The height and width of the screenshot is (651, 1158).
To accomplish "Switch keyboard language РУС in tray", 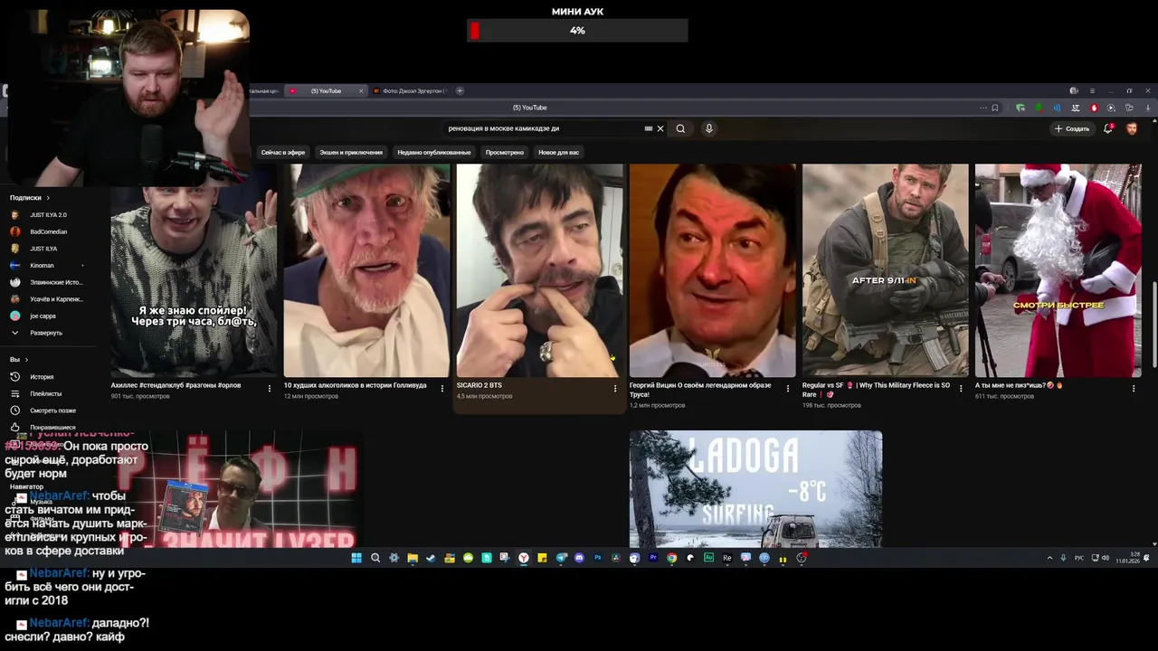I will [x=1079, y=558].
